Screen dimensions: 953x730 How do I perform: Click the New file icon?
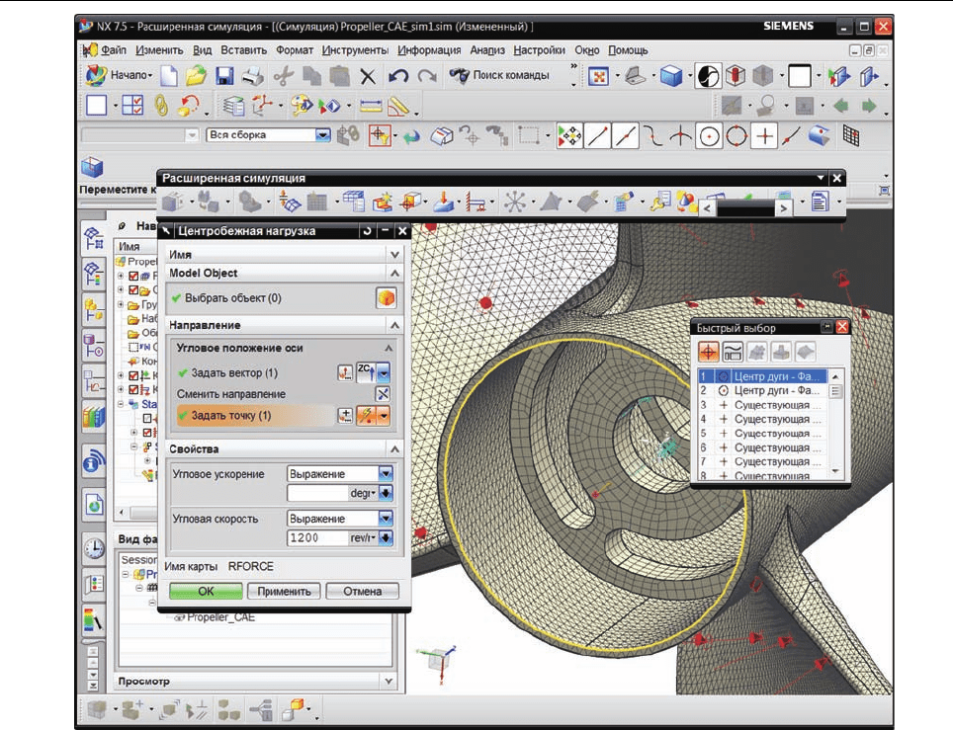(x=169, y=76)
